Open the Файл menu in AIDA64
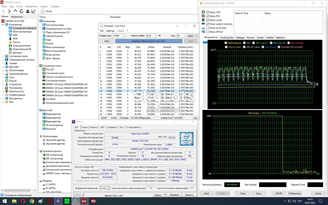Screen dimensions: 328x205 point(4,6)
